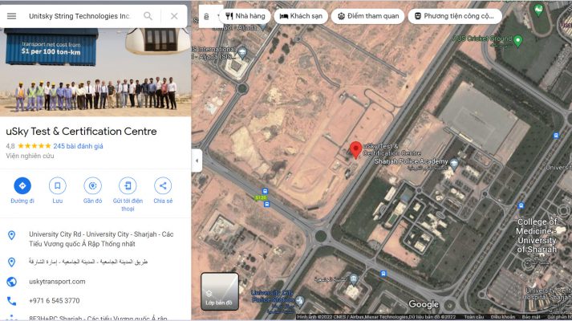Click inside the search text field
This screenshot has width=572, height=321.
coord(79,16)
